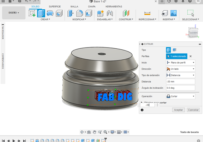Click the Cancelar button
The image size is (203, 142).
193,110
